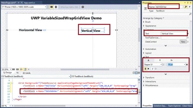Open the Team Explorer tab
The height and width of the screenshot is (108, 193).
[174, 106]
